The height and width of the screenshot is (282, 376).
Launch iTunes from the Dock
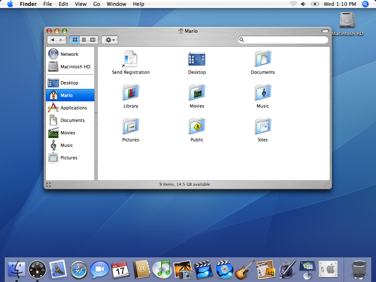162,269
